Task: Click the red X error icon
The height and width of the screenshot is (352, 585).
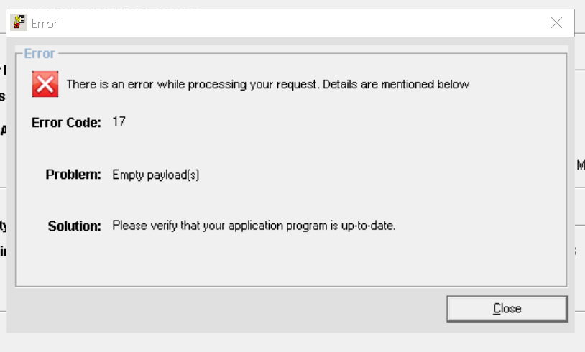Action: (x=45, y=84)
